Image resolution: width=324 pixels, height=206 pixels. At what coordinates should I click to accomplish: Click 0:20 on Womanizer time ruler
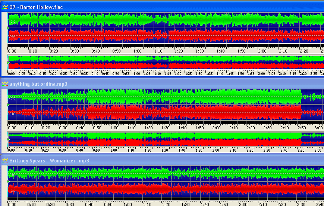[50, 205]
